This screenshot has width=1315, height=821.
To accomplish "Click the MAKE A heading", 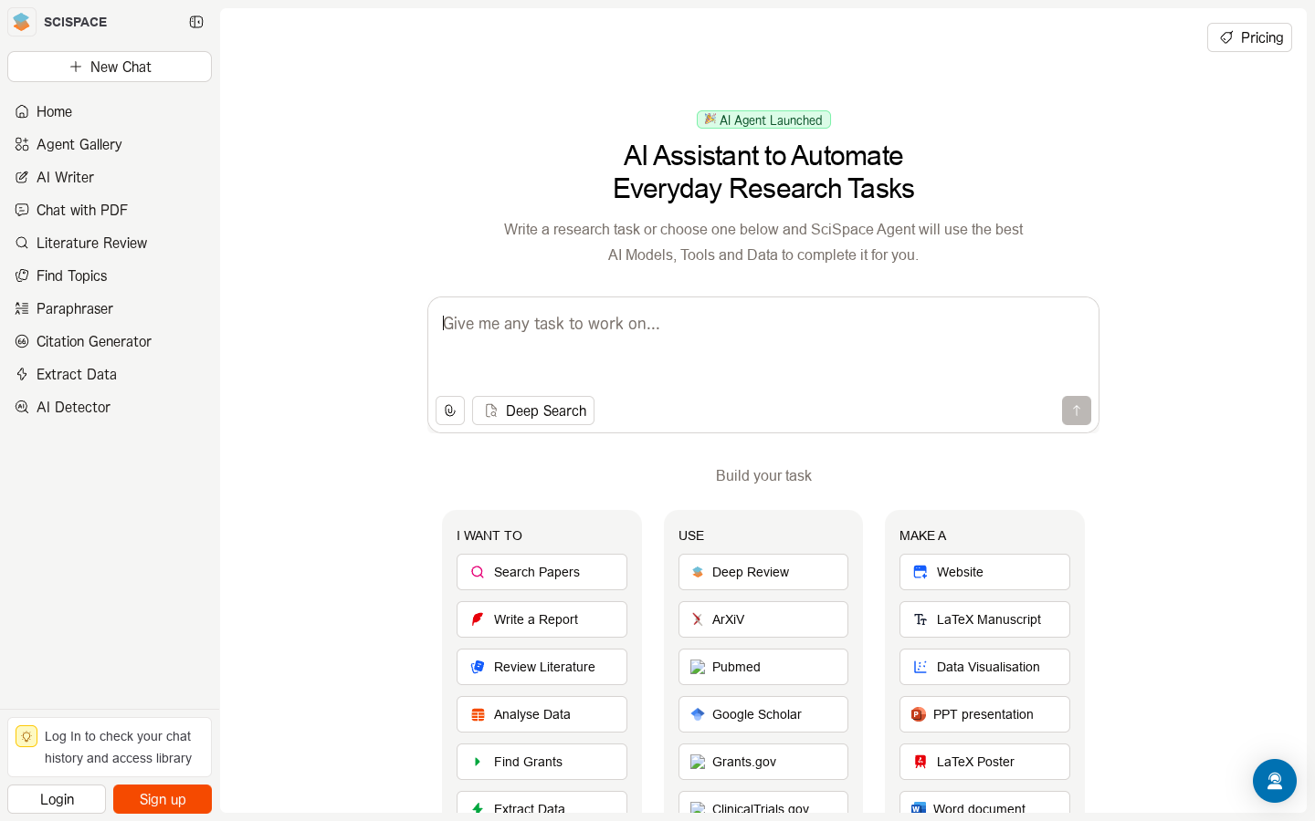I will click(x=922, y=535).
